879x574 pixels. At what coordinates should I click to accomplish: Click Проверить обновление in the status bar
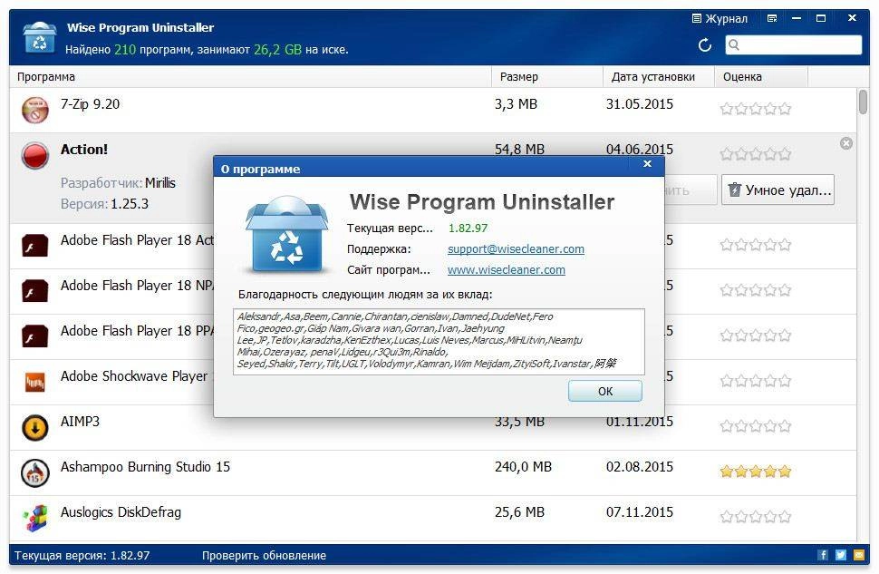pos(264,556)
